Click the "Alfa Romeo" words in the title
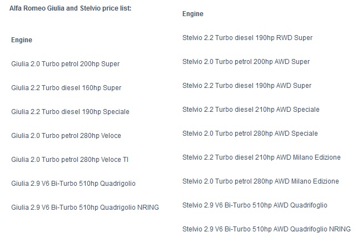Image resolution: width=358 pixels, height=242 pixels. point(27,9)
